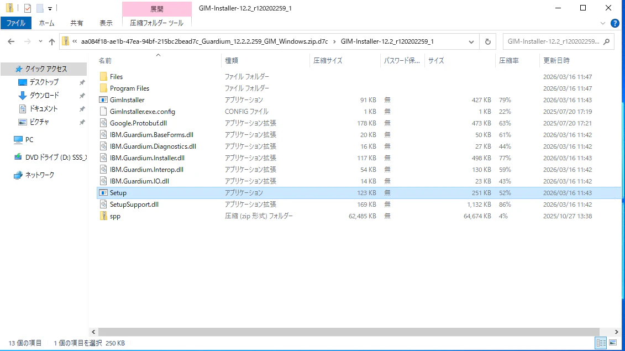The height and width of the screenshot is (351, 625).
Task: Switch to details view icon in status bar
Action: 601,343
